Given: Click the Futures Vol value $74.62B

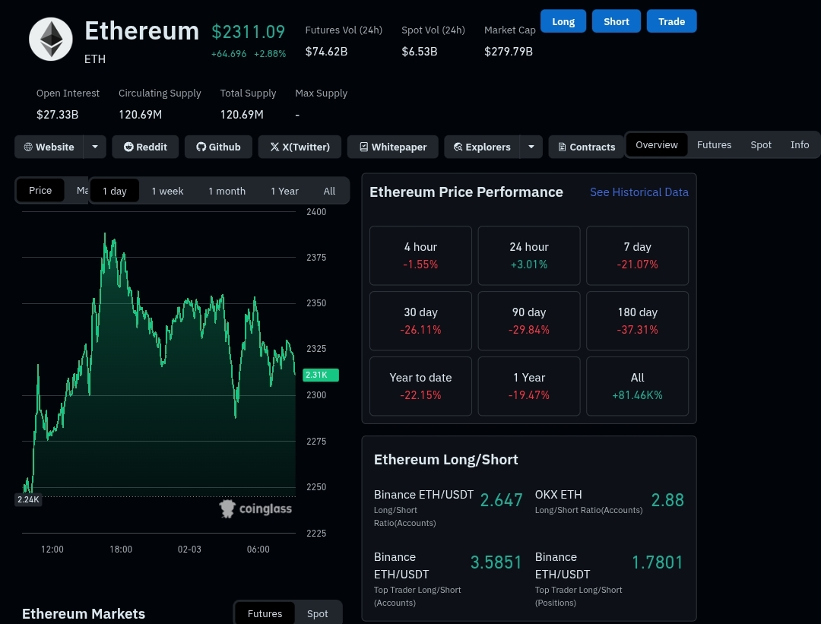Looking at the screenshot, I should coord(326,51).
